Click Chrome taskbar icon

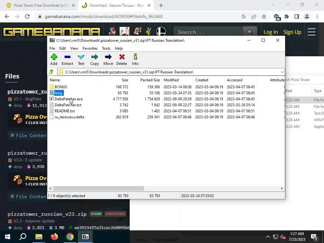coord(70,237)
